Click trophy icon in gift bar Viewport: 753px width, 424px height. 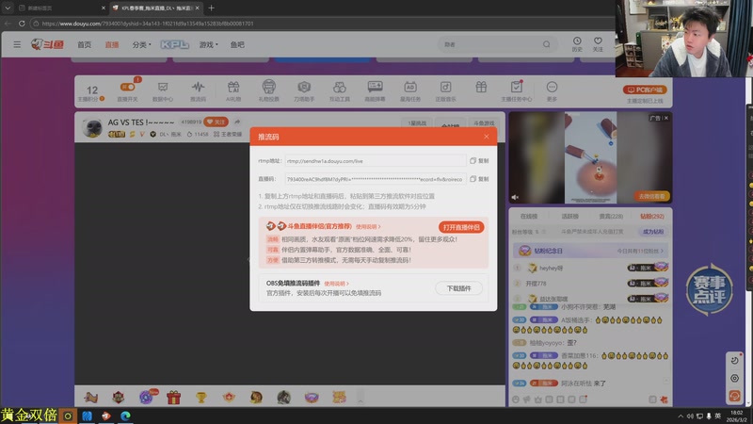[x=200, y=398]
